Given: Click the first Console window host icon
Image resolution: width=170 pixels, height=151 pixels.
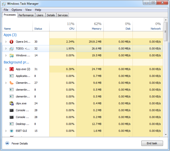Looking at the screenshot, I should (x=12, y=110).
